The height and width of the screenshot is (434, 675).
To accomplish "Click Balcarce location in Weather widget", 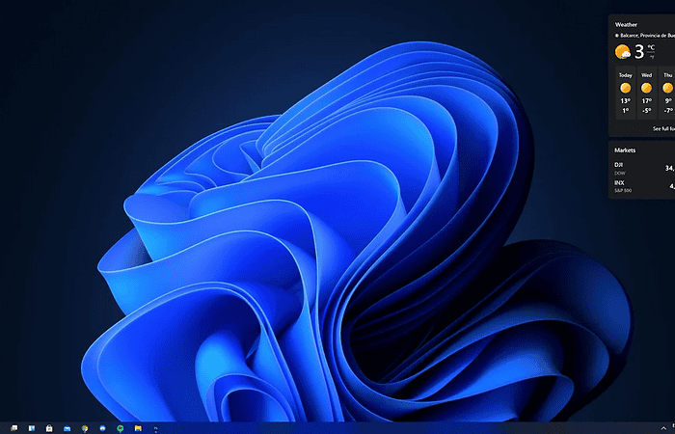I will click(645, 36).
